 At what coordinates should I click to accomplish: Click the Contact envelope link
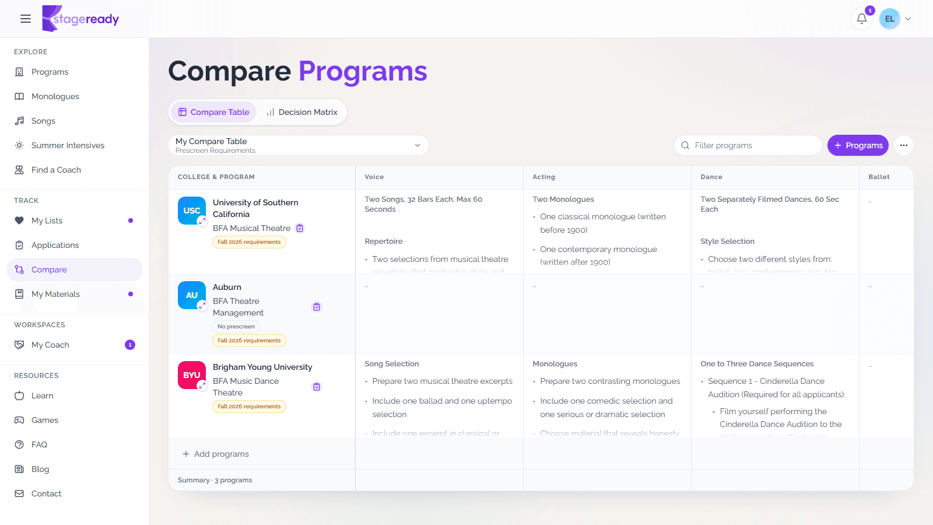pyautogui.click(x=75, y=494)
